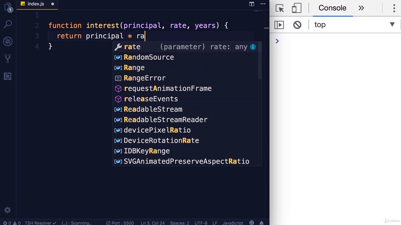
Task: Choose the RangeError suggestion
Action: (185, 78)
